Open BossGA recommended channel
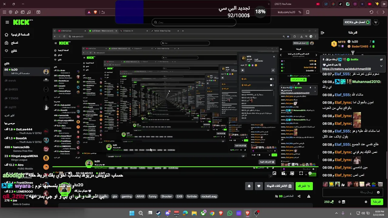The image size is (388, 218). tap(26, 140)
